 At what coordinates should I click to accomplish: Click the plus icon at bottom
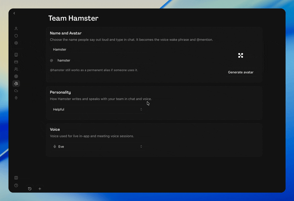tap(40, 189)
